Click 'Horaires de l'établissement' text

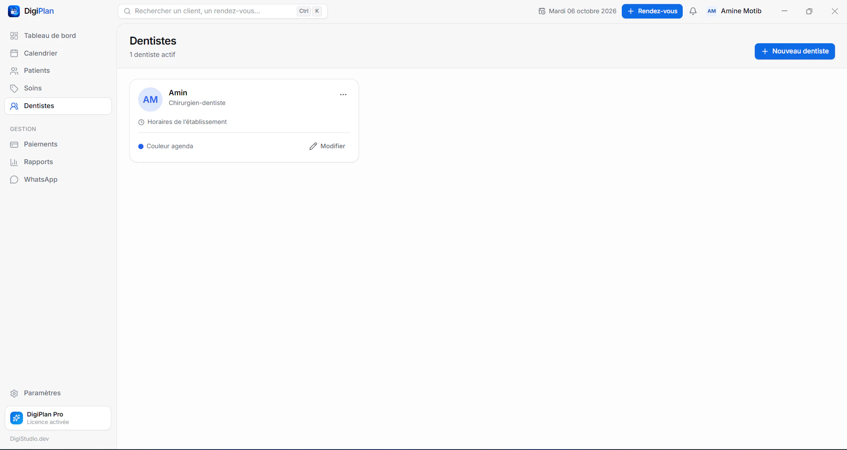pos(187,122)
